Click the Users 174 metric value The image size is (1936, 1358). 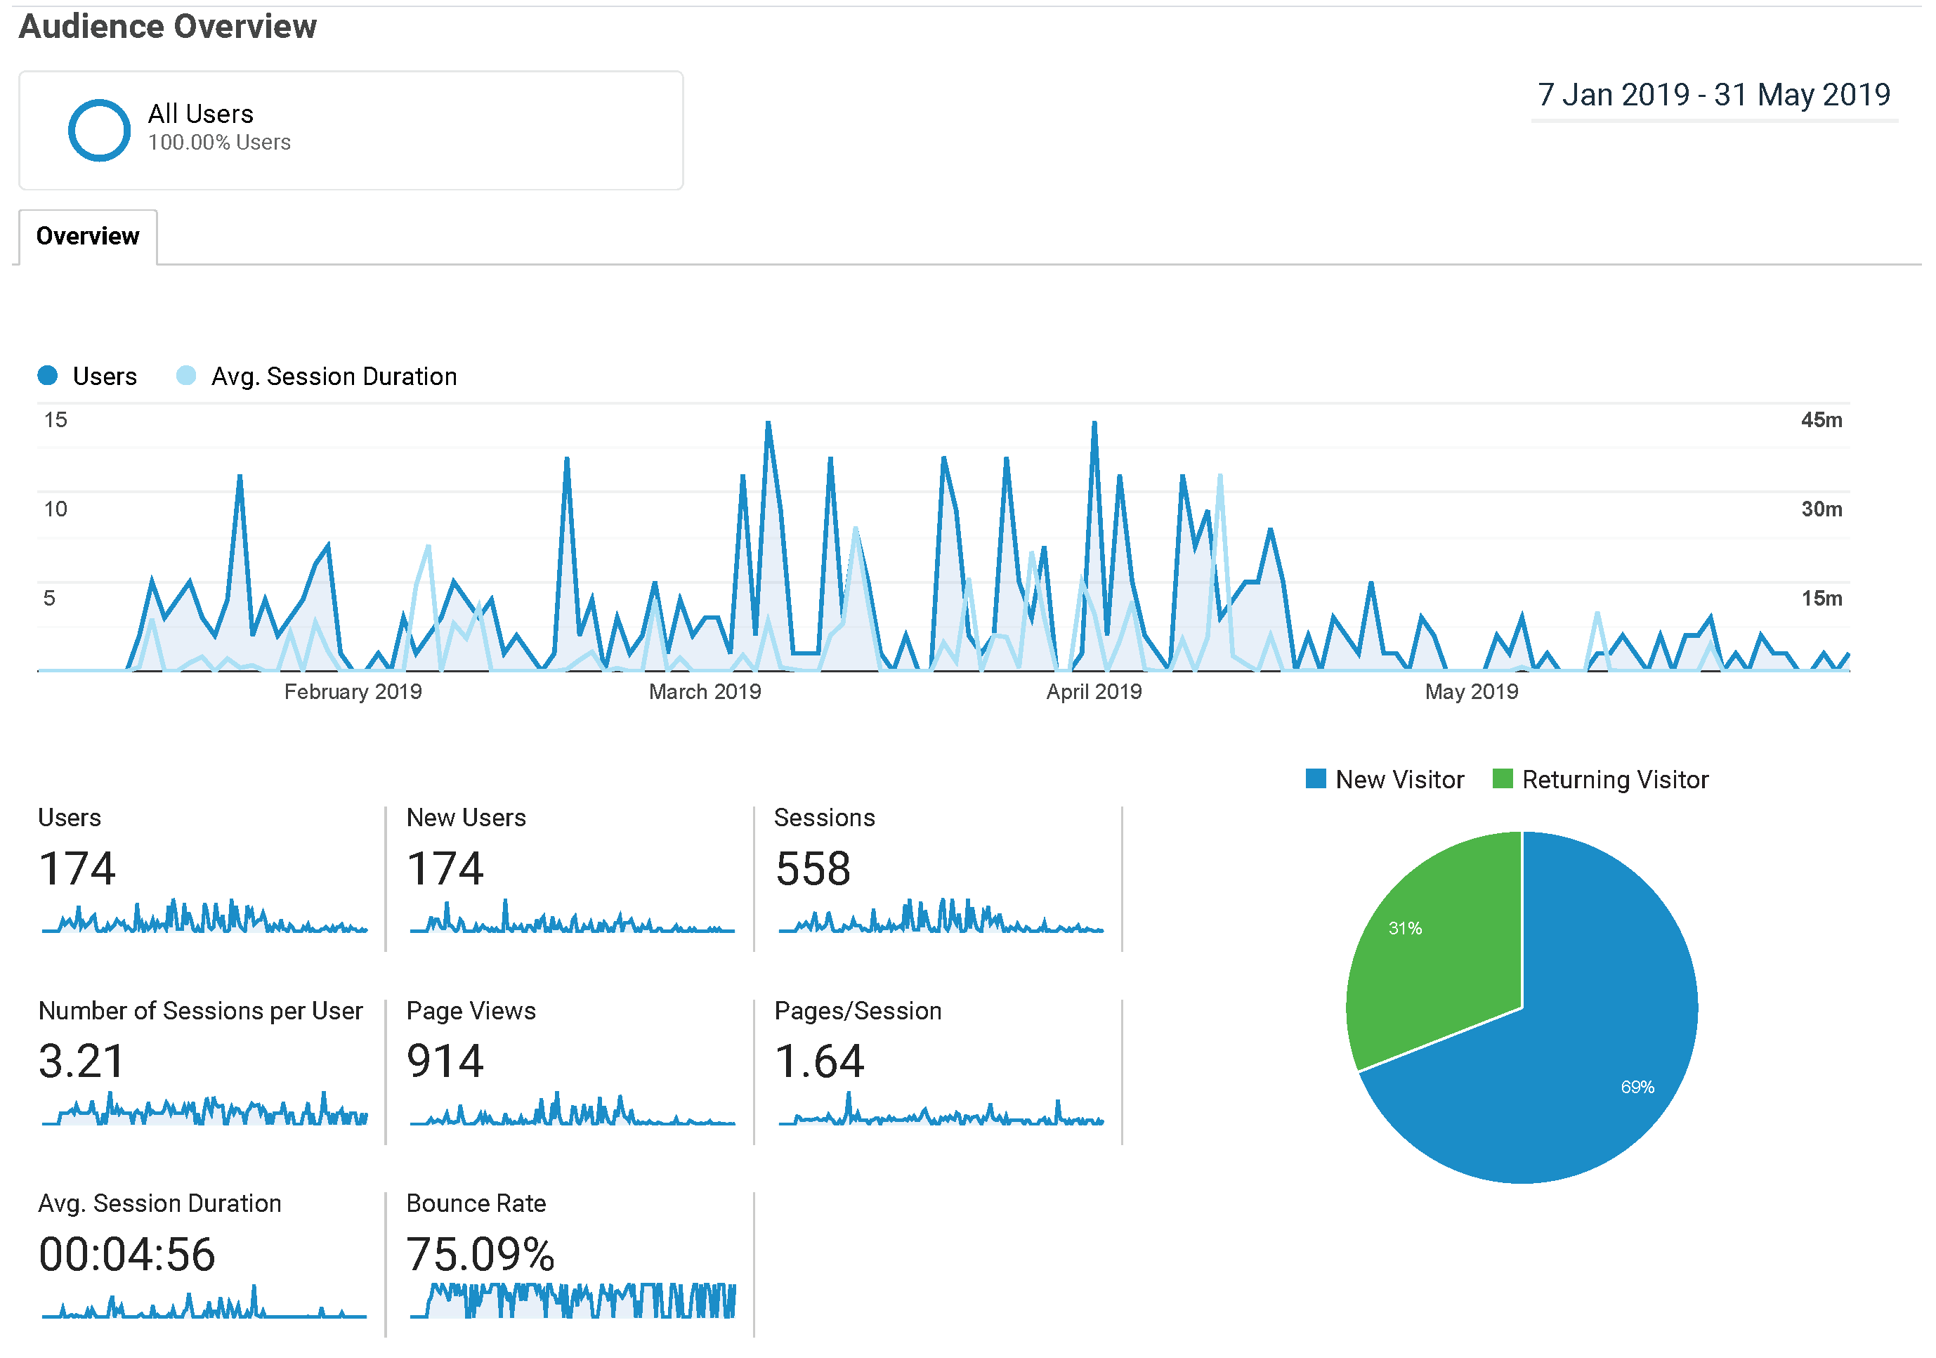[x=77, y=870]
